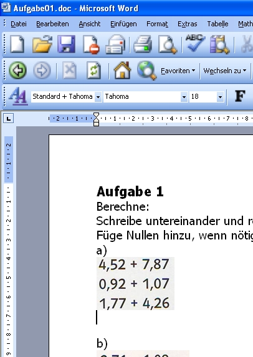Refresh the current page icon
This screenshot has height=357, width=253.
pos(93,71)
